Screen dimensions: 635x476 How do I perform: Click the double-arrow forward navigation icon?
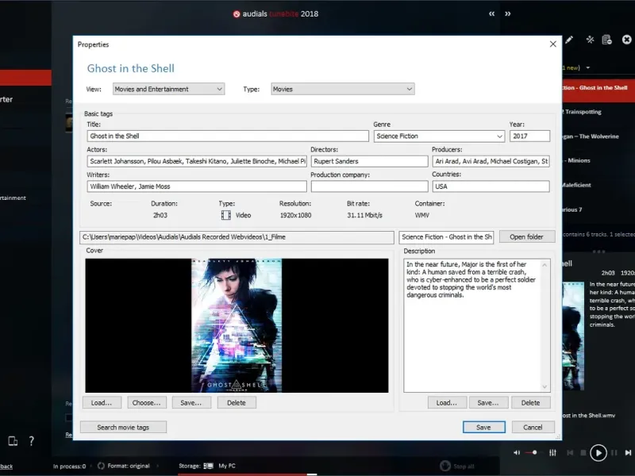pyautogui.click(x=508, y=13)
